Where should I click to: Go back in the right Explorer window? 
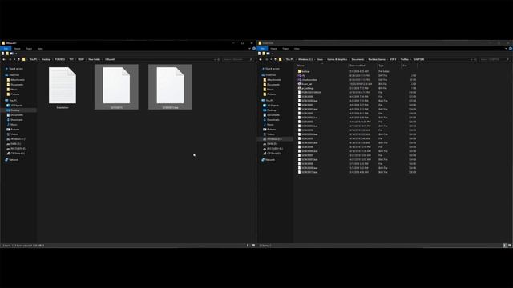tap(261, 59)
